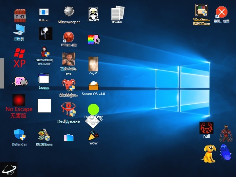Click the blue beetle bug icon
236x177 pixels.
click(226, 152)
